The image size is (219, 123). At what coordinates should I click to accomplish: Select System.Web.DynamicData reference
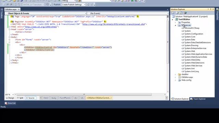[195, 57]
